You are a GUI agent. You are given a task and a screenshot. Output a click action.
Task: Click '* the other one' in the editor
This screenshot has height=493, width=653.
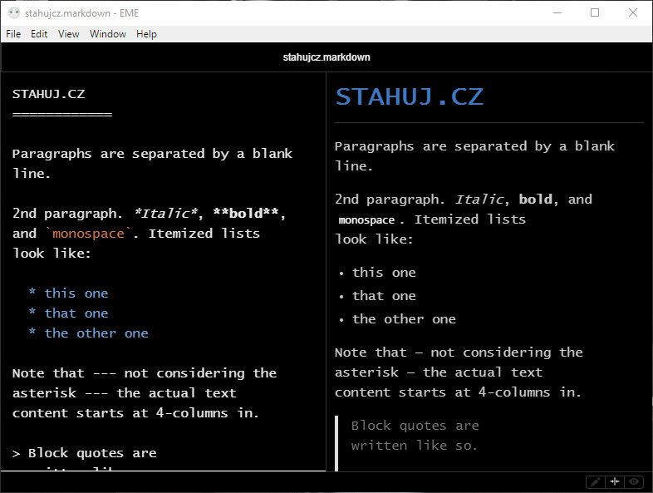[88, 333]
